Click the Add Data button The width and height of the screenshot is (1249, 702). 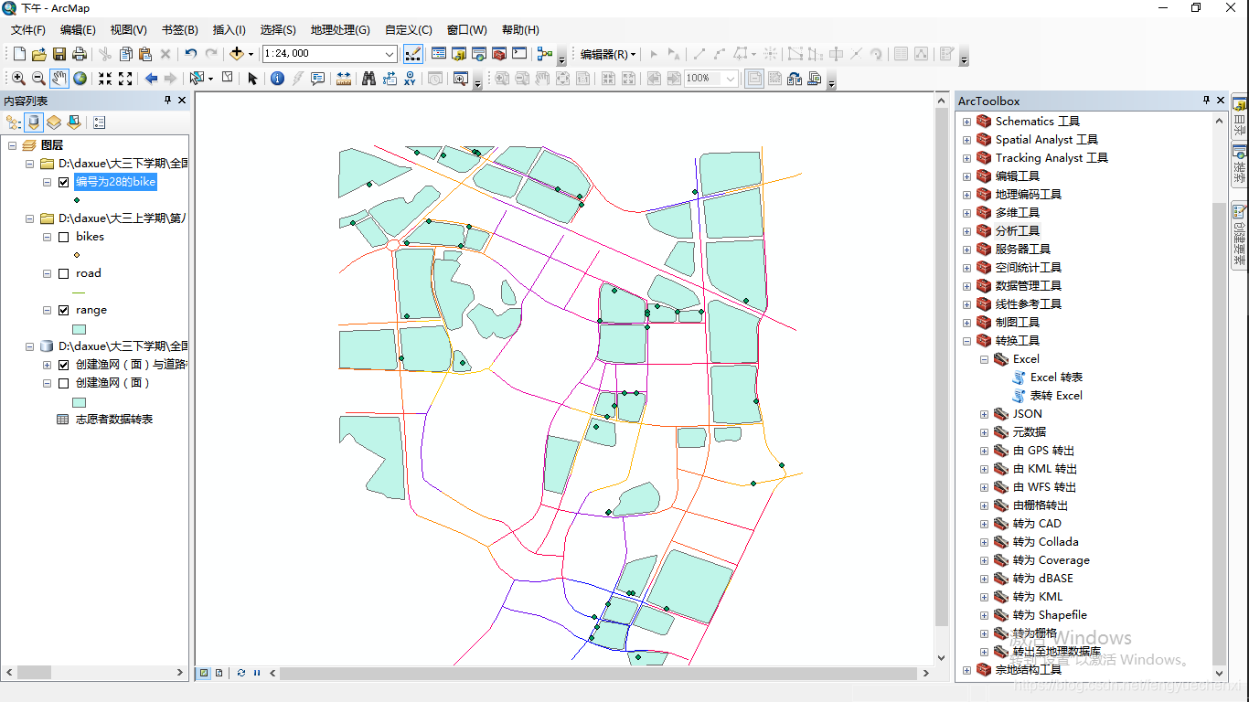pos(237,54)
